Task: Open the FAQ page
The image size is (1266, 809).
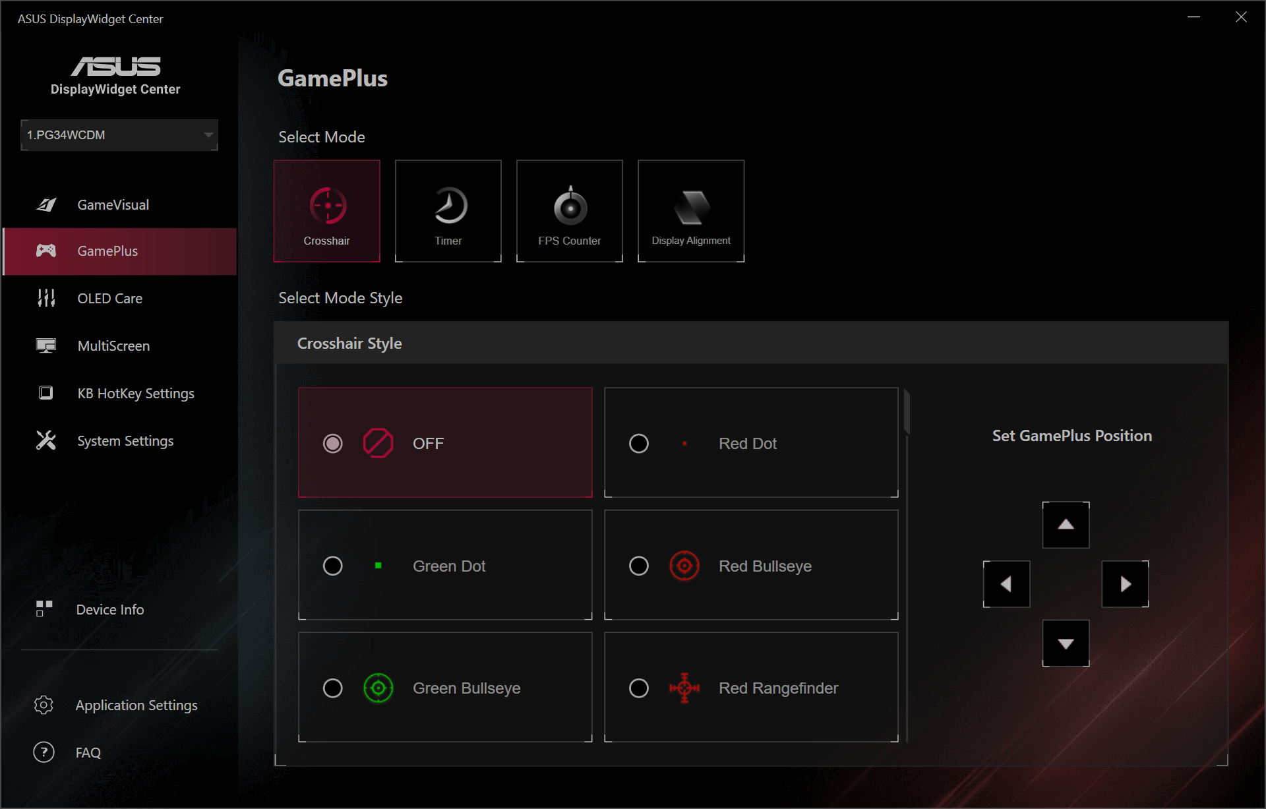Action: [x=88, y=753]
